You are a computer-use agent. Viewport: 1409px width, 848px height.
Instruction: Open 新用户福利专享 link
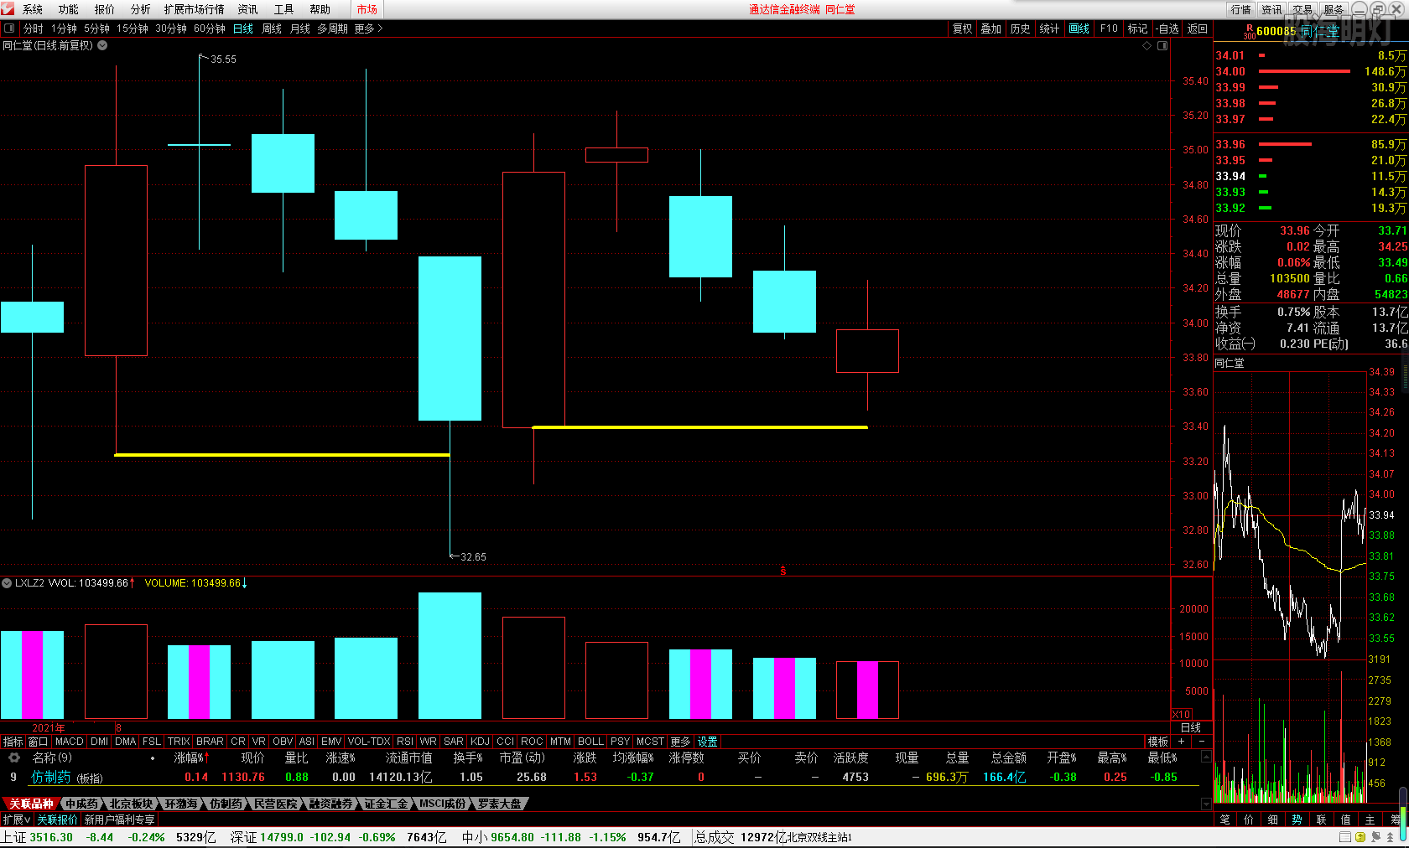tap(119, 820)
